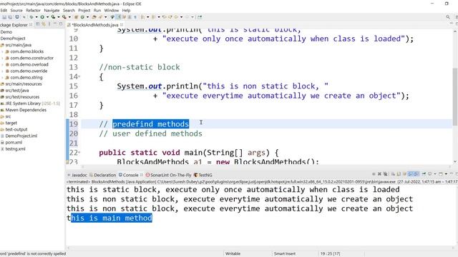Switch to the SonarLint On-The-Fly tab
The image size is (458, 257).
point(169,175)
